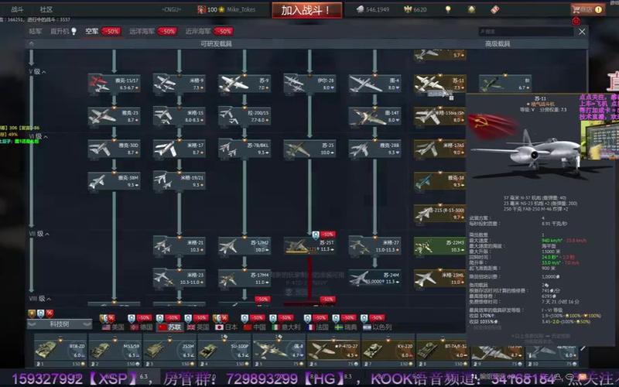The image size is (619, 387).
Task: Select the BTR-ZD crew slot
Action: tap(60, 351)
